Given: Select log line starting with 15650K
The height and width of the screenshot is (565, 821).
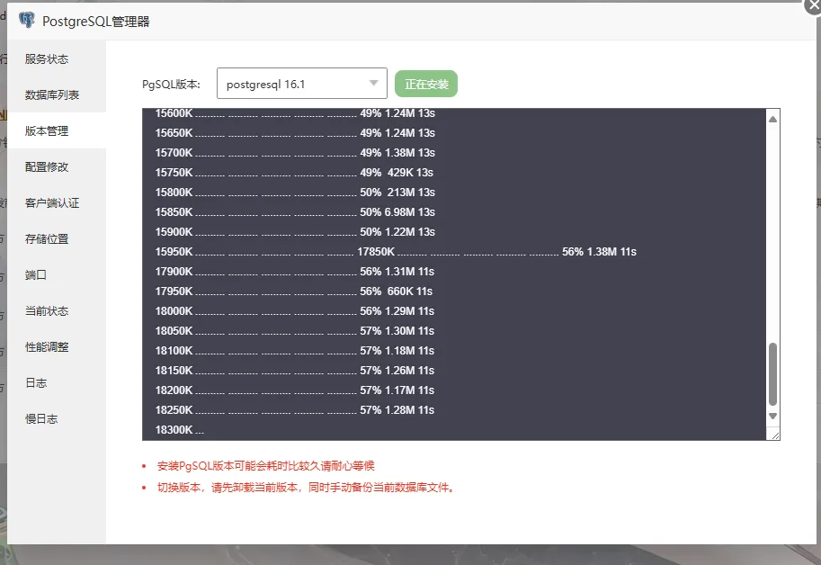Looking at the screenshot, I should pos(295,133).
